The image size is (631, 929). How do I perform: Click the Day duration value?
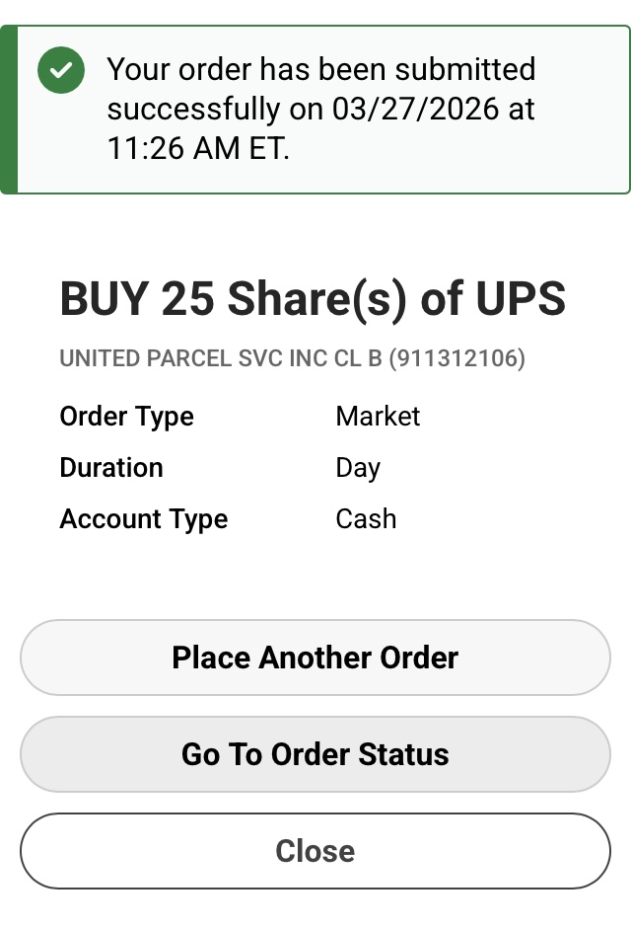[x=358, y=468]
